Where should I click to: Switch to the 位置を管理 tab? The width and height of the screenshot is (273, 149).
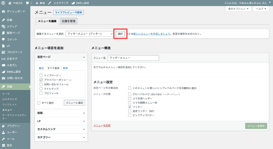[69, 21]
